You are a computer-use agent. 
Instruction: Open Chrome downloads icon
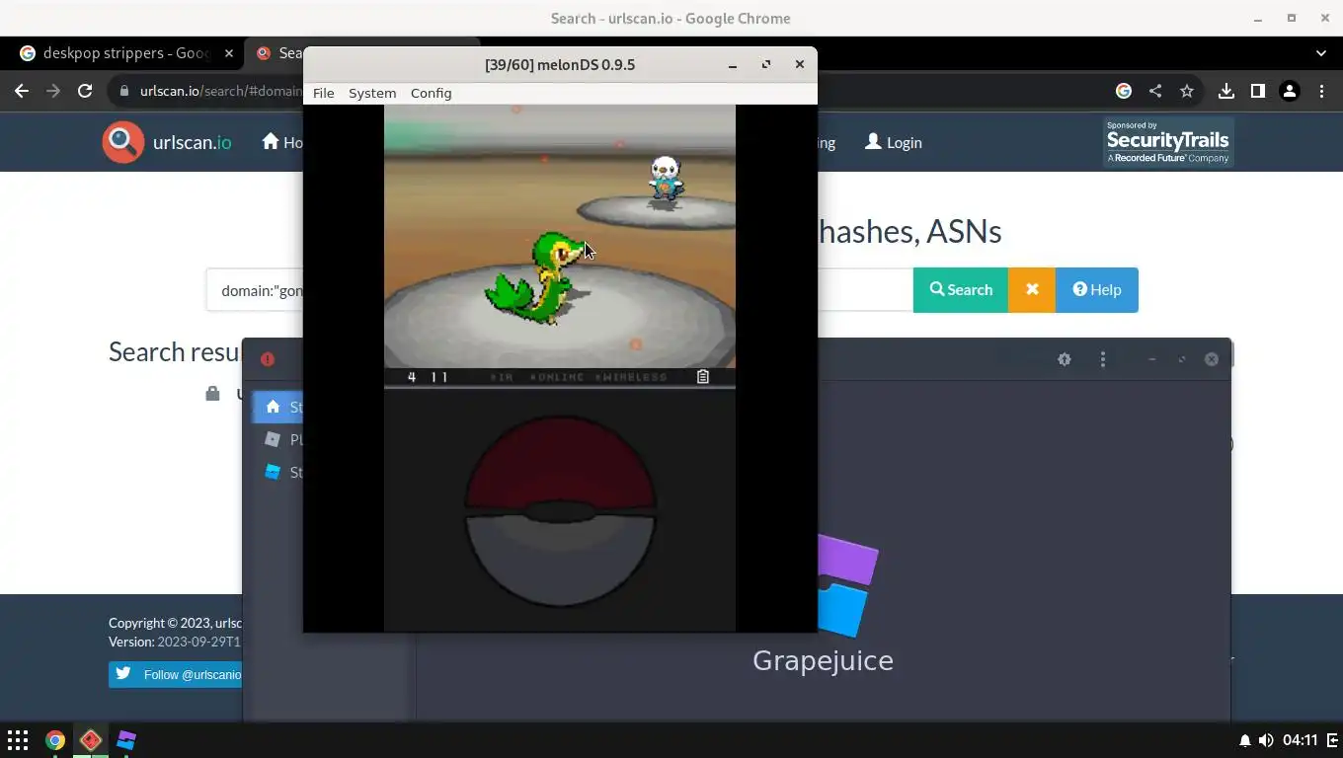coord(1226,91)
